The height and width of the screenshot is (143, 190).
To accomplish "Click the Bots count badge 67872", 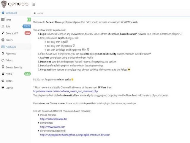I will (27, 27).
